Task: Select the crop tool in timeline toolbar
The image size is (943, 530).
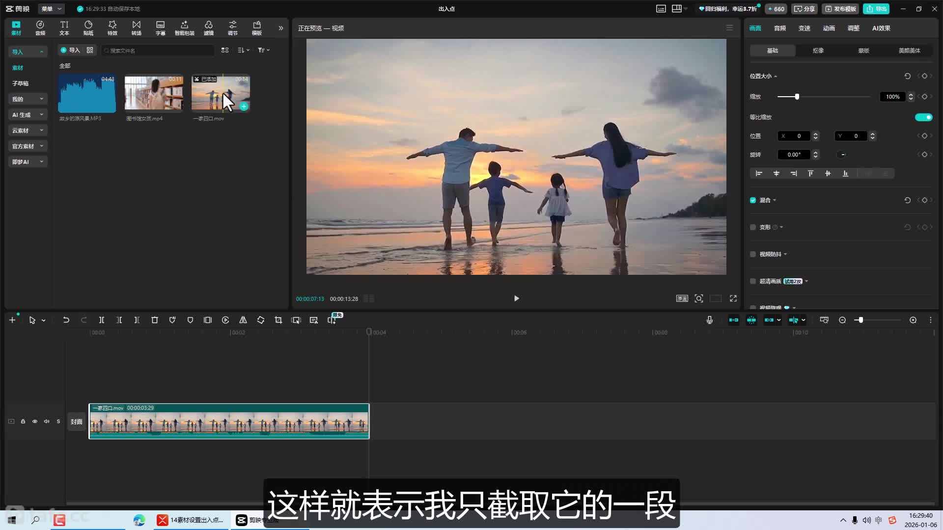Action: tap(278, 320)
